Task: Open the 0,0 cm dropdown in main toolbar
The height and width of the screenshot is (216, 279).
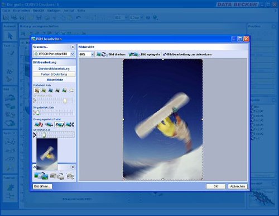Action: 141,18
